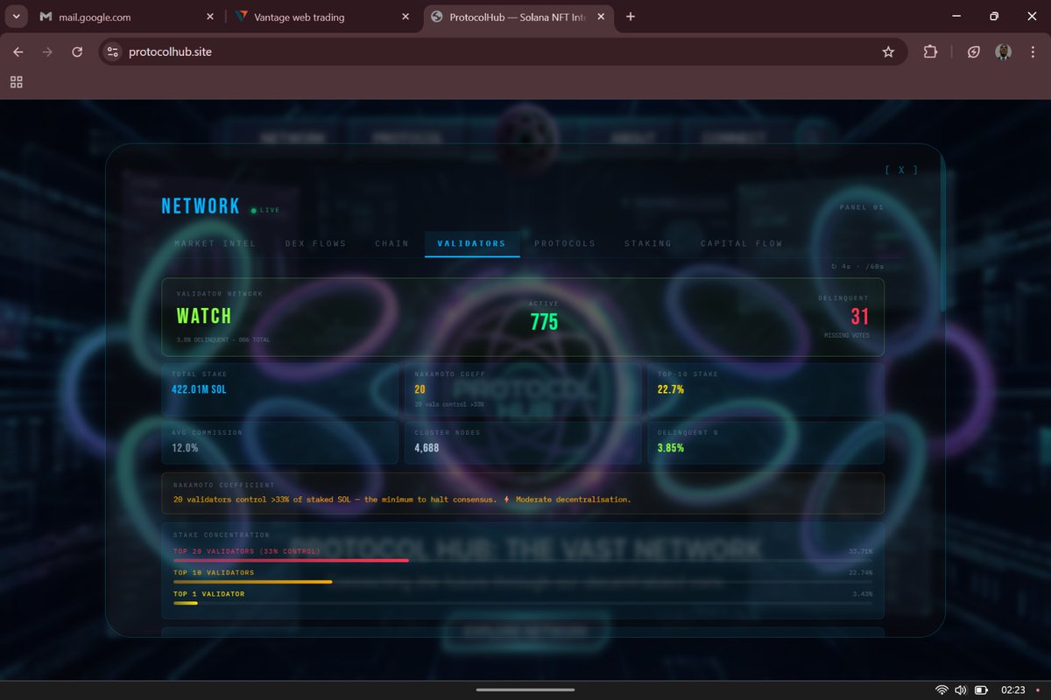Click the Total Stake 422.01M SOL value

tap(199, 389)
